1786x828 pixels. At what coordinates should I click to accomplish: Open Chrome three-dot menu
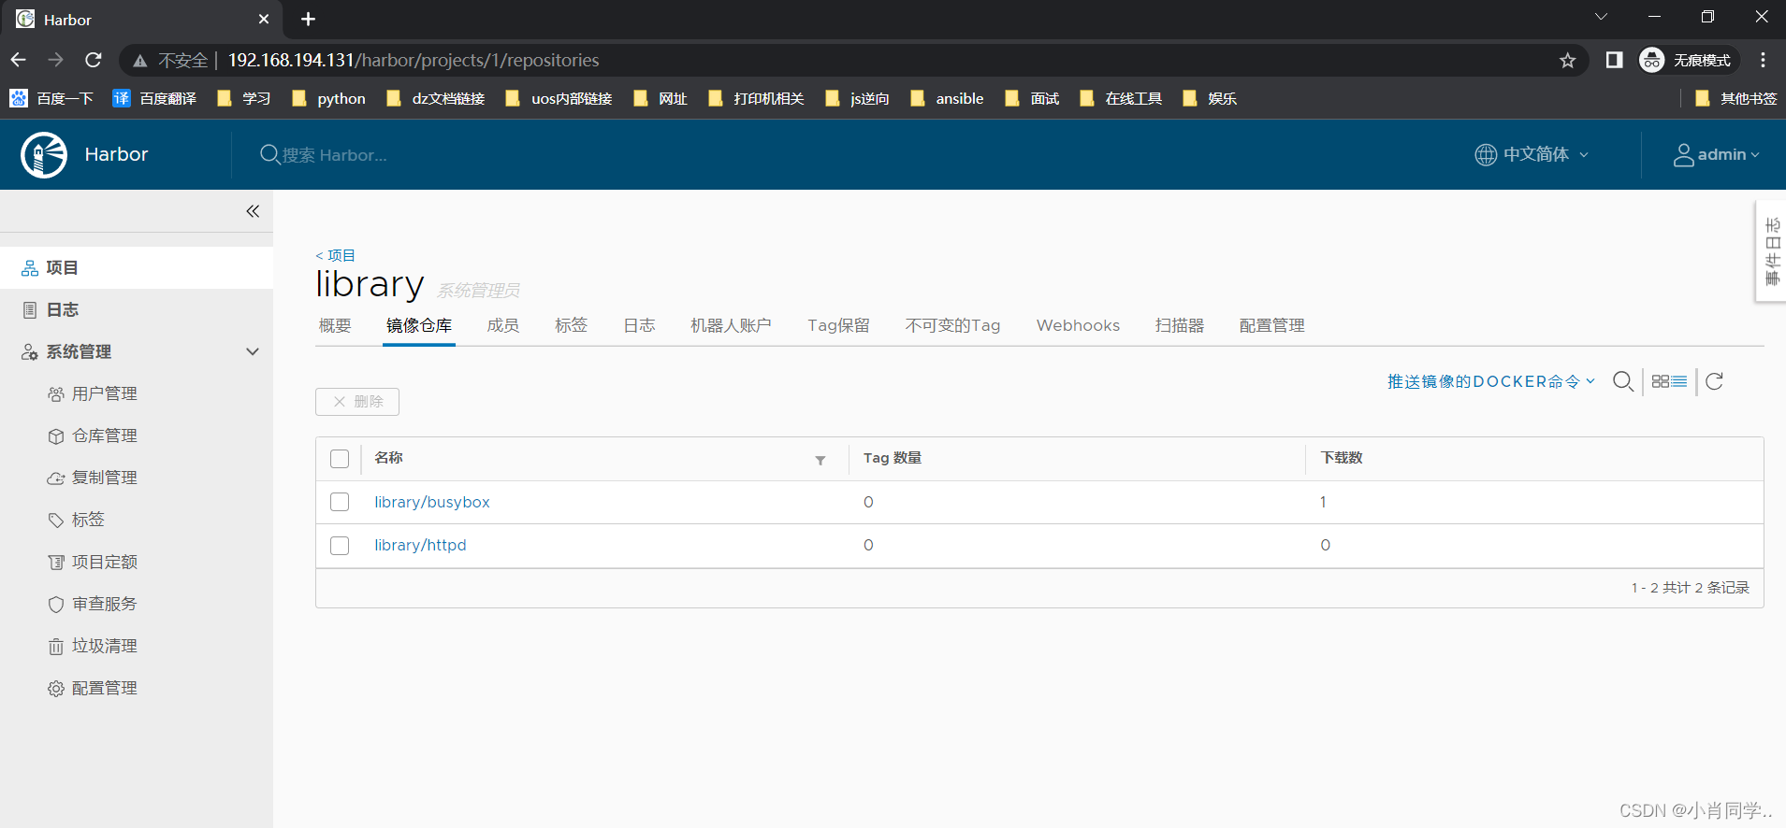[x=1763, y=60]
